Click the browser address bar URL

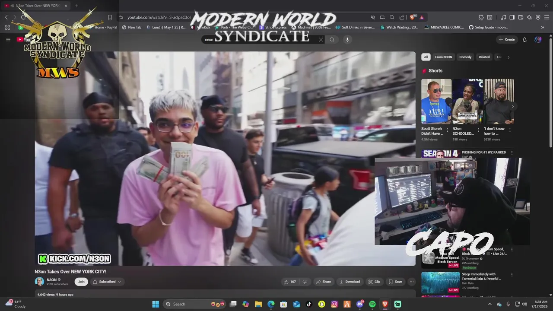coord(159,17)
